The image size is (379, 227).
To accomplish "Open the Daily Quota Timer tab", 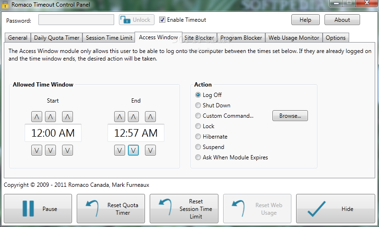I will point(56,38).
